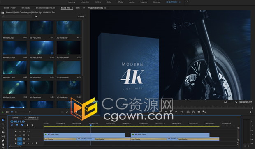Open the Bin: Modern Light Hits 4K tab
255x149 pixels.
coord(45,8)
